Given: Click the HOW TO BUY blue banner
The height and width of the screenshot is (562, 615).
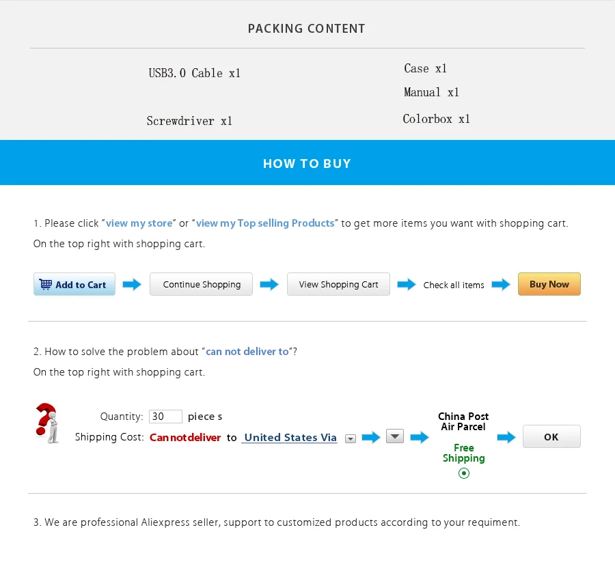Looking at the screenshot, I should (307, 163).
